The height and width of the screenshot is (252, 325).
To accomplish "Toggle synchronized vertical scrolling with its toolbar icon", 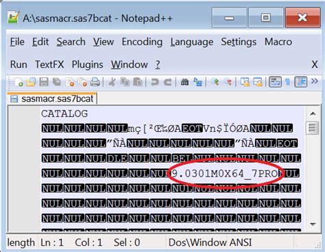I will coord(245,82).
